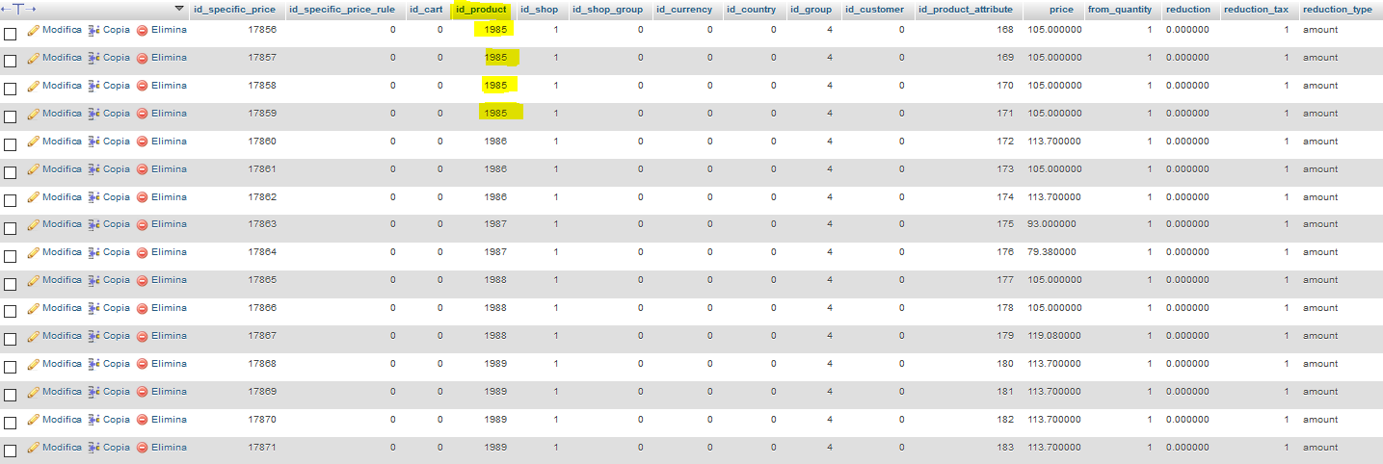
Task: Click the pencil edit icon for row 17859
Action: (34, 114)
